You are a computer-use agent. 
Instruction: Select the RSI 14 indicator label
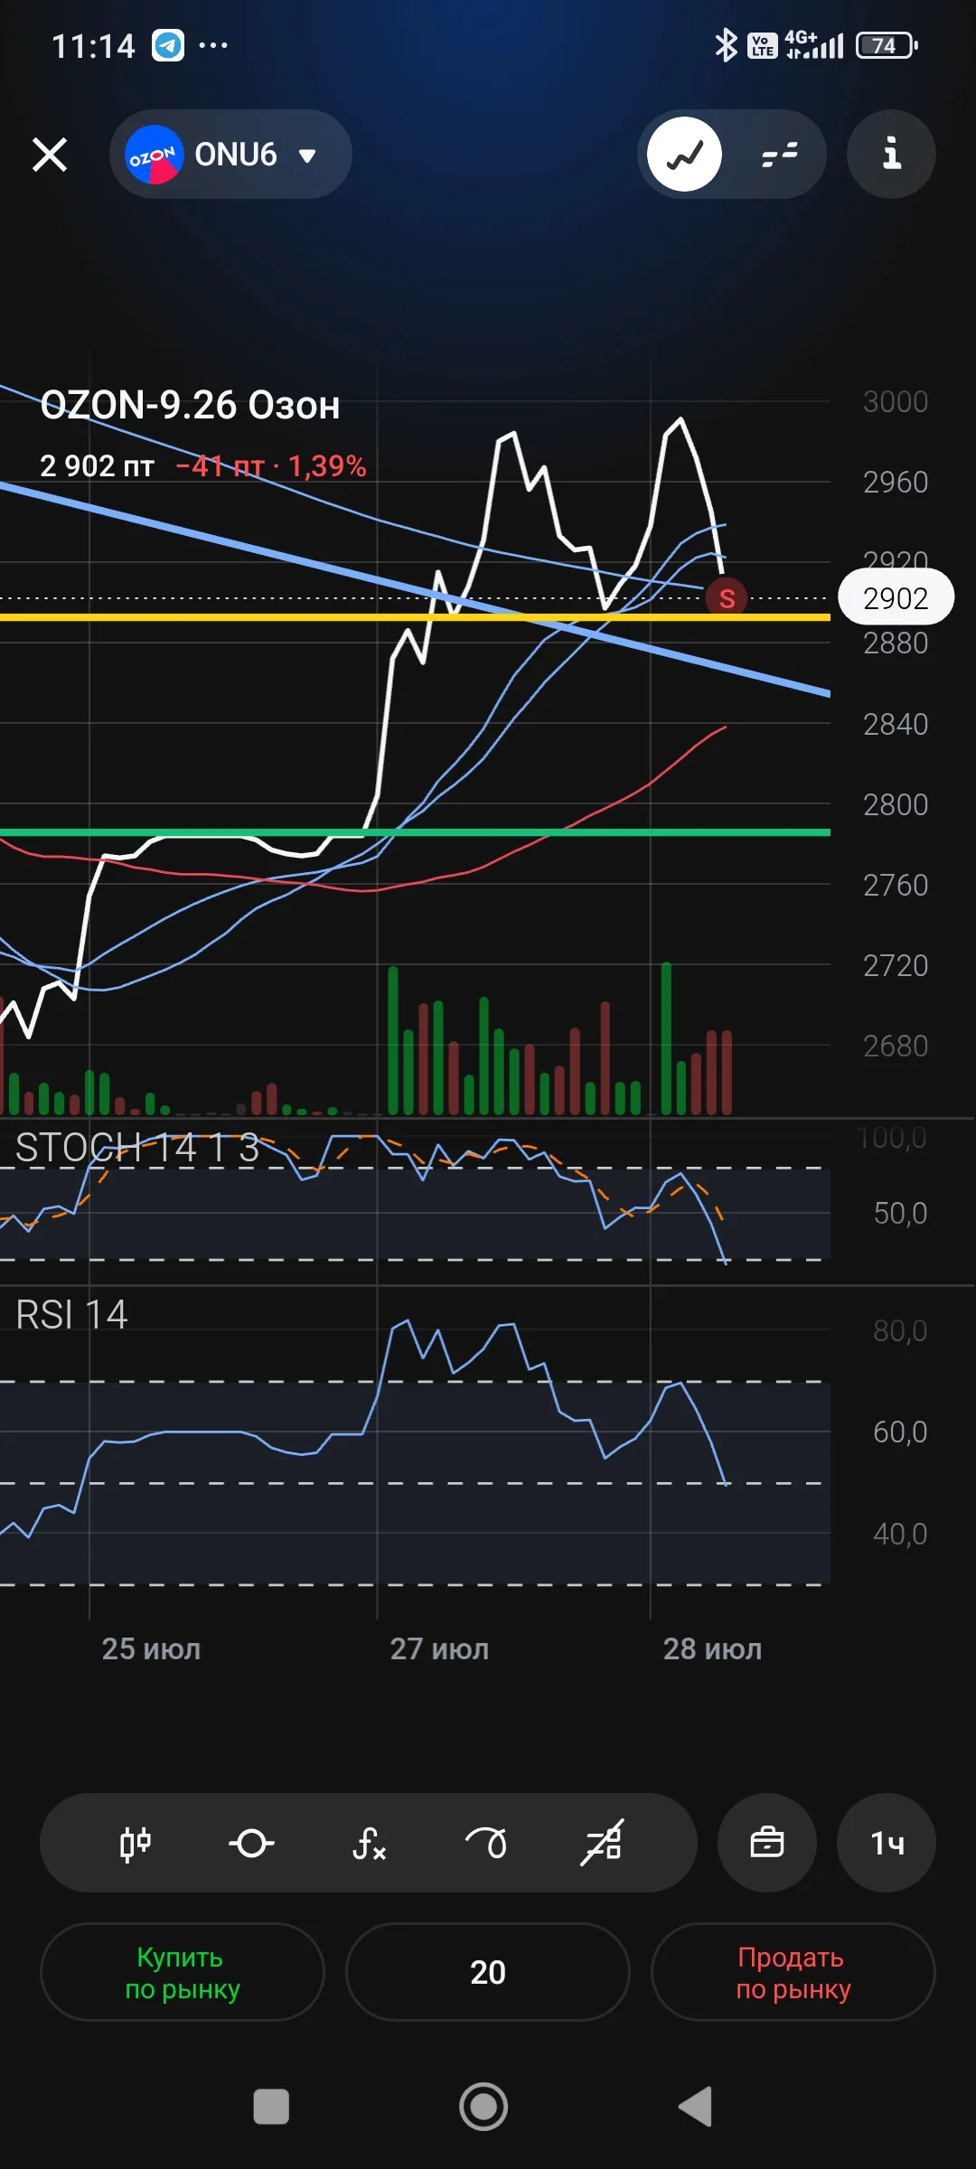tap(71, 1315)
